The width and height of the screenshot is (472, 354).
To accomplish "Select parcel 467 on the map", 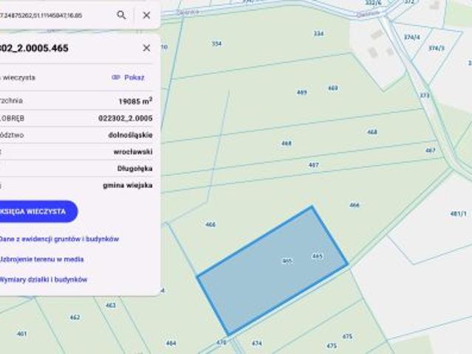I will click(x=312, y=165).
